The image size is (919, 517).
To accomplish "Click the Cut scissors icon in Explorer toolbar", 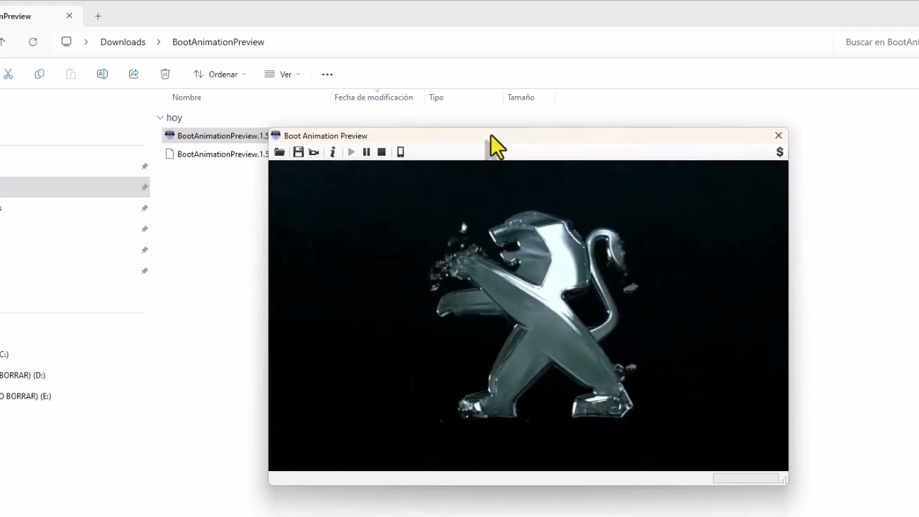I will tap(8, 74).
